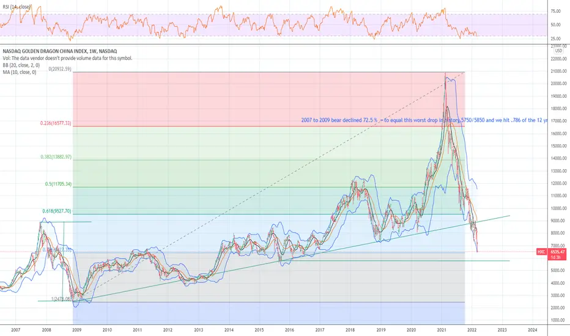570x336 pixels.
Task: Click the 2011 label on time axis
Action: point(138,330)
